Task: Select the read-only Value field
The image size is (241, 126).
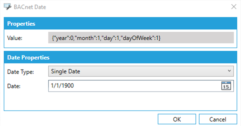Action: click(141, 38)
